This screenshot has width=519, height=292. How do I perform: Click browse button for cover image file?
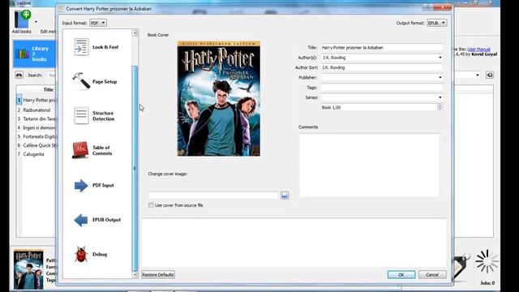[285, 195]
